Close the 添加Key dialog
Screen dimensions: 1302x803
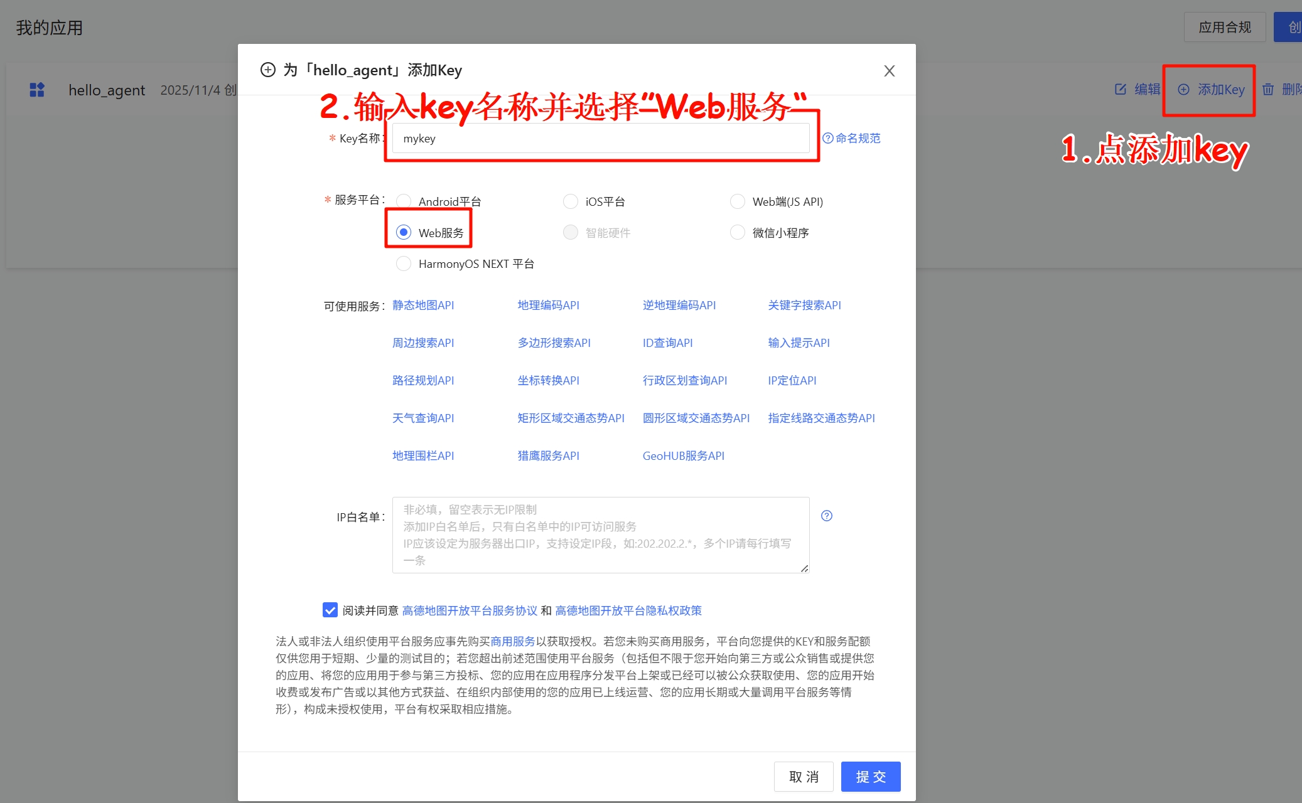[x=889, y=70]
